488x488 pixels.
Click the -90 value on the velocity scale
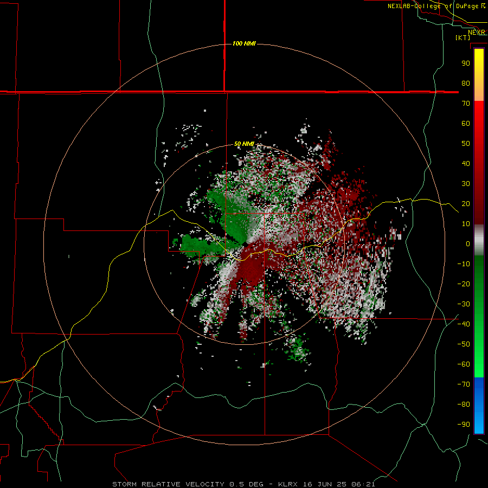[x=464, y=425]
